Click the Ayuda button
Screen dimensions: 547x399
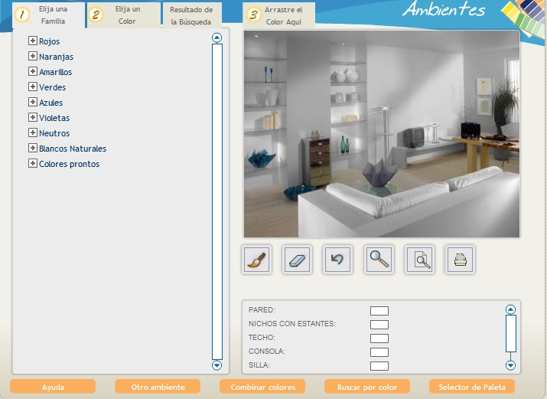(x=53, y=387)
